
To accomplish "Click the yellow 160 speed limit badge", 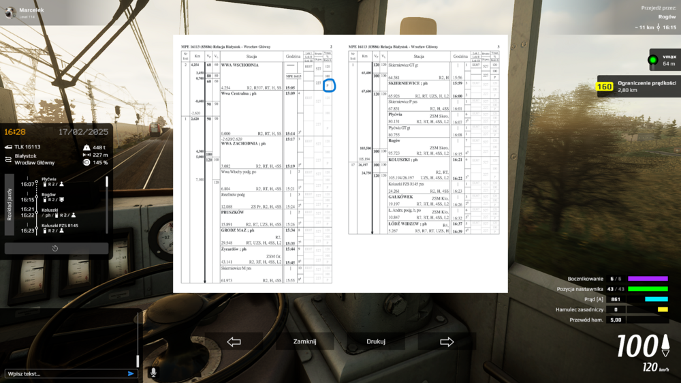I will (604, 87).
